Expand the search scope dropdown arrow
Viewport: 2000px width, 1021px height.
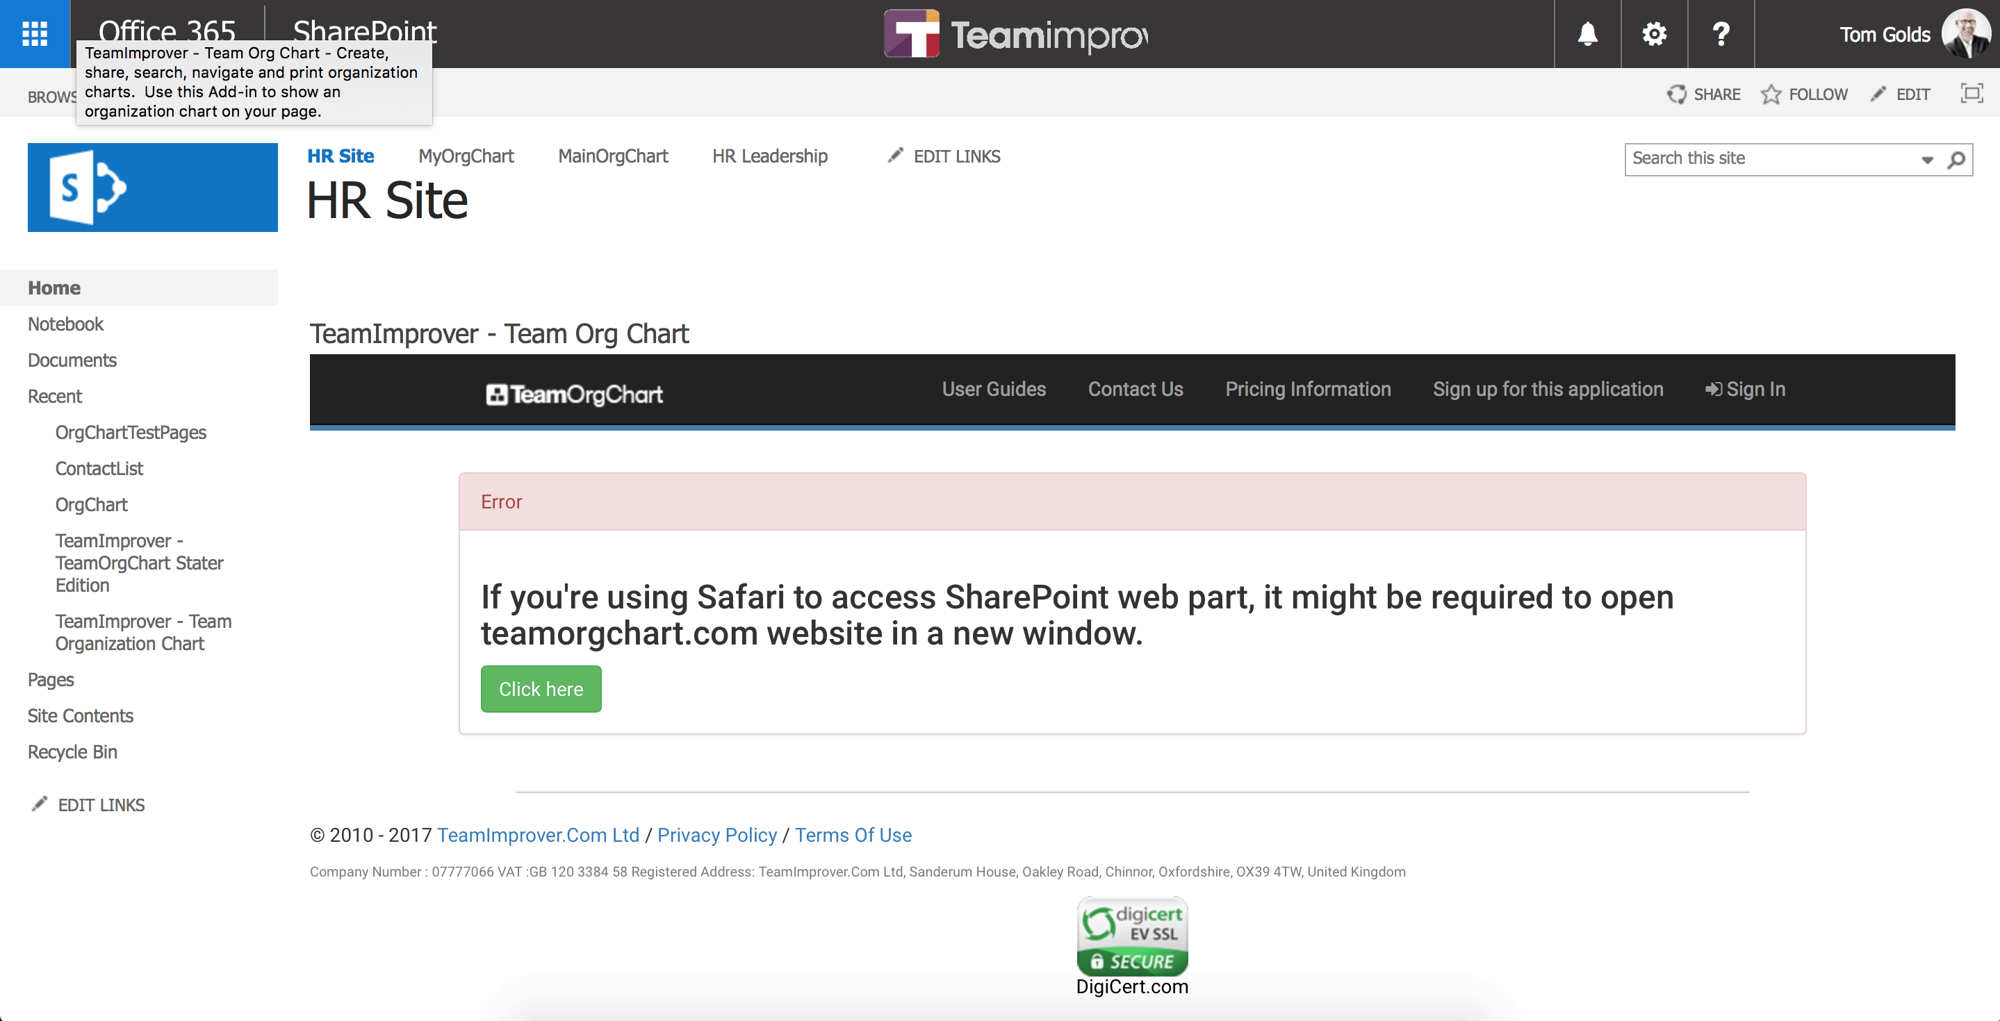[1927, 159]
